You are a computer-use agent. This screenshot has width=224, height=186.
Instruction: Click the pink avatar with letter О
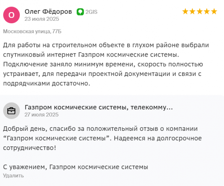11,15
